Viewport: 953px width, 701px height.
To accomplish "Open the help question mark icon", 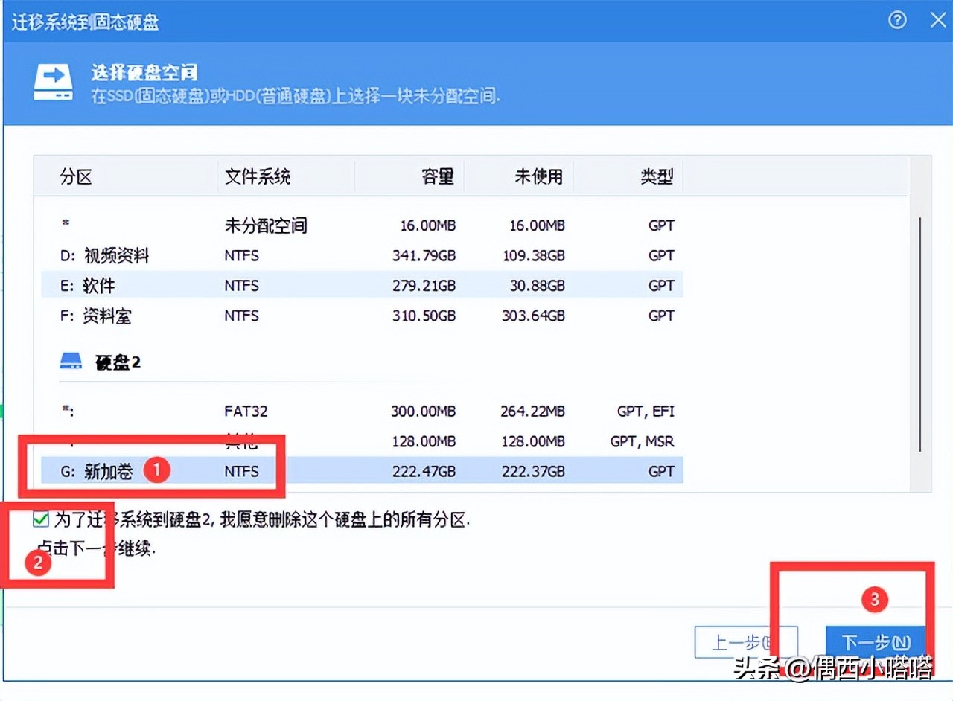I will point(896,20).
